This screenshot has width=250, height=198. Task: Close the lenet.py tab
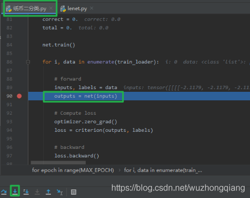pyautogui.click(x=92, y=8)
